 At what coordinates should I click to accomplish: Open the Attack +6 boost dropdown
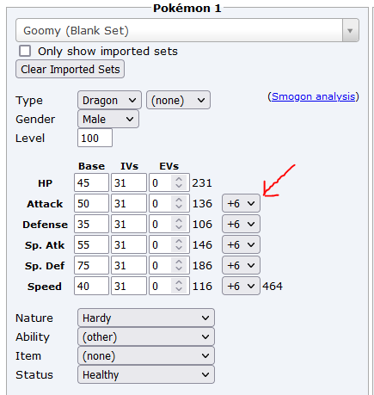241,203
